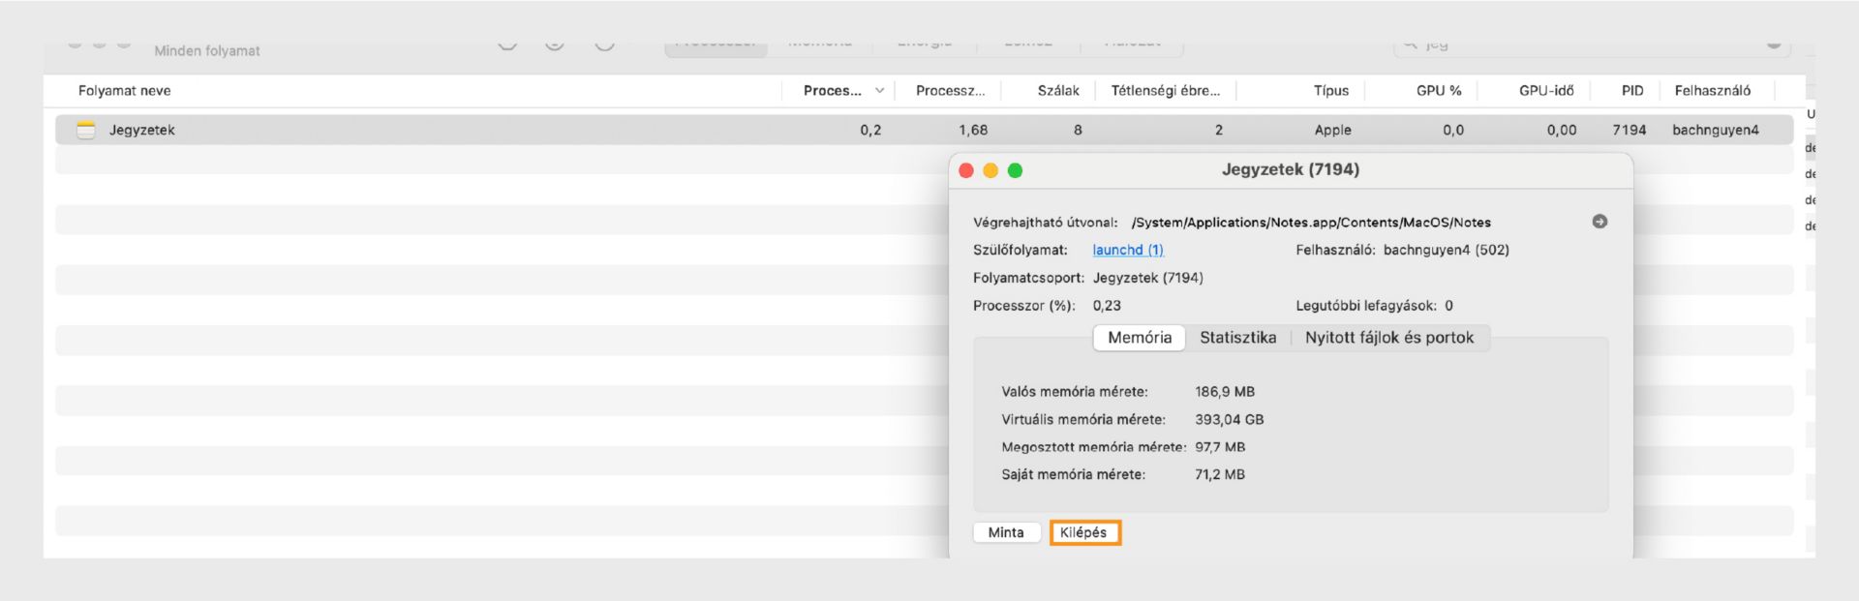Click the Apple type cell
The image size is (1859, 601).
point(1333,130)
